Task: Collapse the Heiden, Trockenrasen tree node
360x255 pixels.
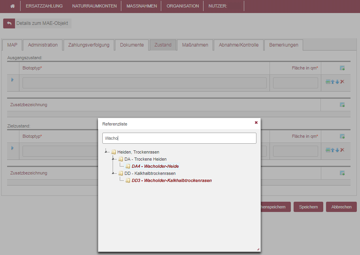Action: 106,152
